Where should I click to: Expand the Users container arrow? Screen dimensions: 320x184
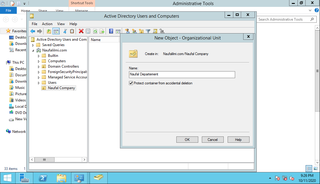point(39,83)
